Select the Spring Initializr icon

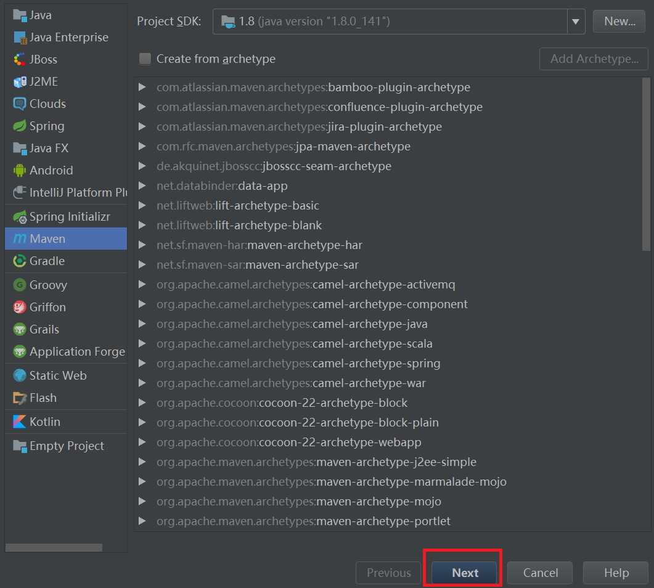click(20, 217)
